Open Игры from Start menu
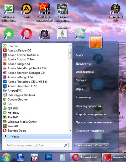126x162 pixels. click(x=79, y=89)
